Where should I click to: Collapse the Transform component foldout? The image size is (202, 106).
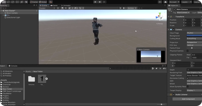pos(169,17)
